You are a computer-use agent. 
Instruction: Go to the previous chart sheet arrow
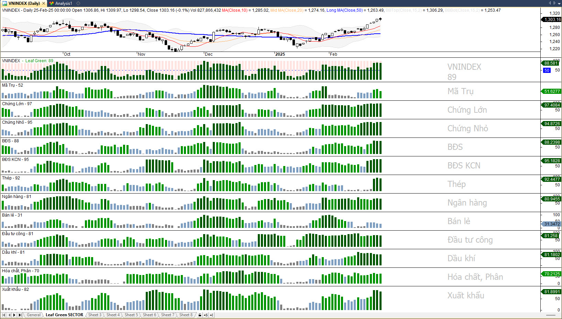pos(9,315)
